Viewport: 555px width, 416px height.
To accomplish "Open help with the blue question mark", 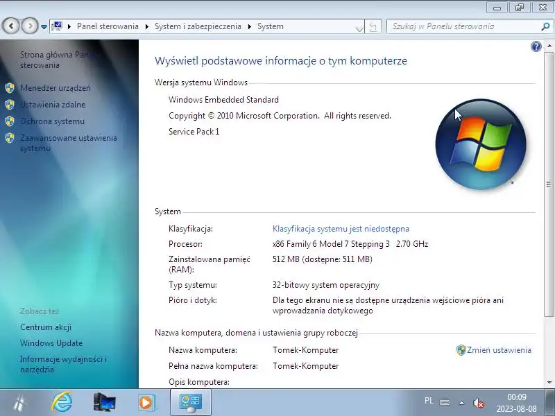I will click(536, 46).
